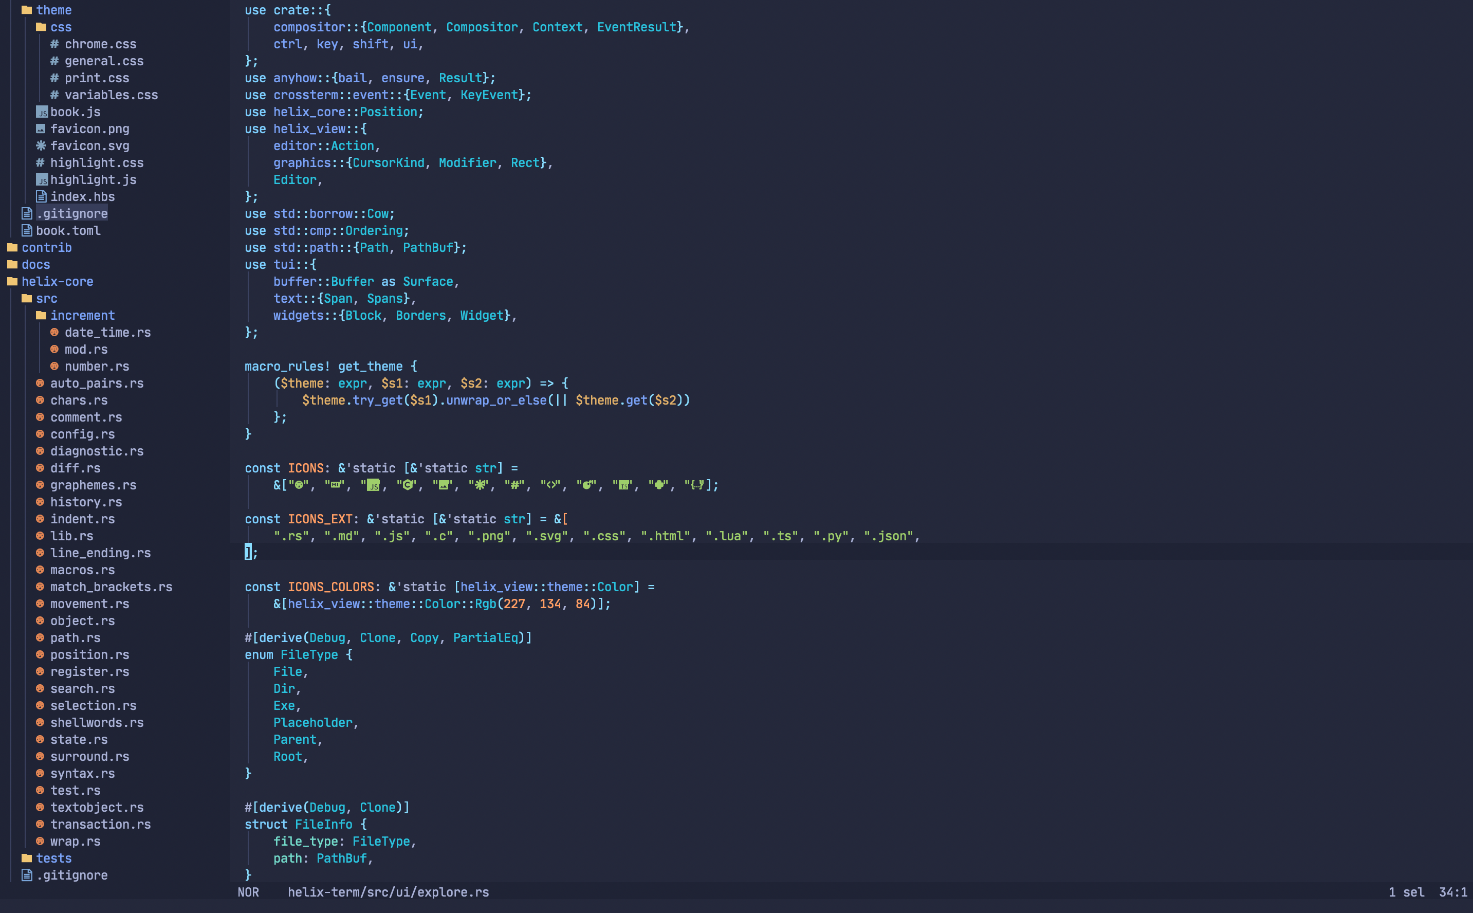The height and width of the screenshot is (913, 1473).
Task: Select the highlighted .gitignore file
Action: pyautogui.click(x=72, y=214)
